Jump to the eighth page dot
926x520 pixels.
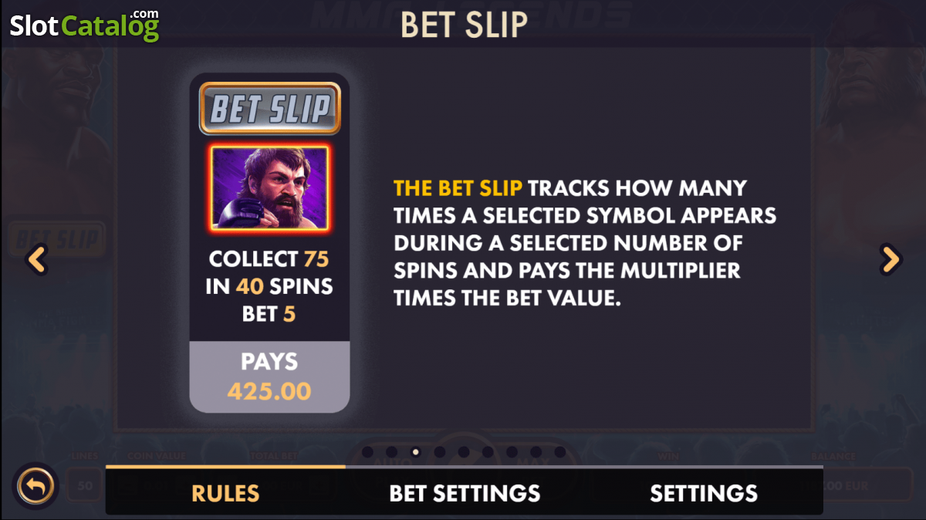point(536,452)
